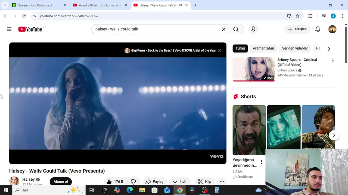Open options for Yaşadığıma Sevinmedin short
The width and height of the screenshot is (348, 195).
point(261,162)
